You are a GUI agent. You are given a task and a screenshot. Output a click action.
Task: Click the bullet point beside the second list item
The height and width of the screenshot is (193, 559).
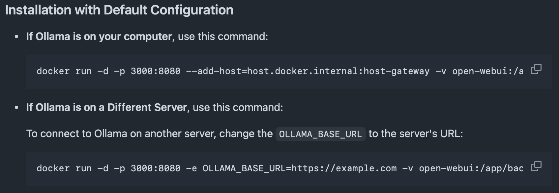[x=16, y=107]
